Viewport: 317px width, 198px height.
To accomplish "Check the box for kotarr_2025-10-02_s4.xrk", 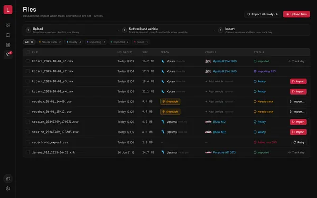I will tap(27, 91).
